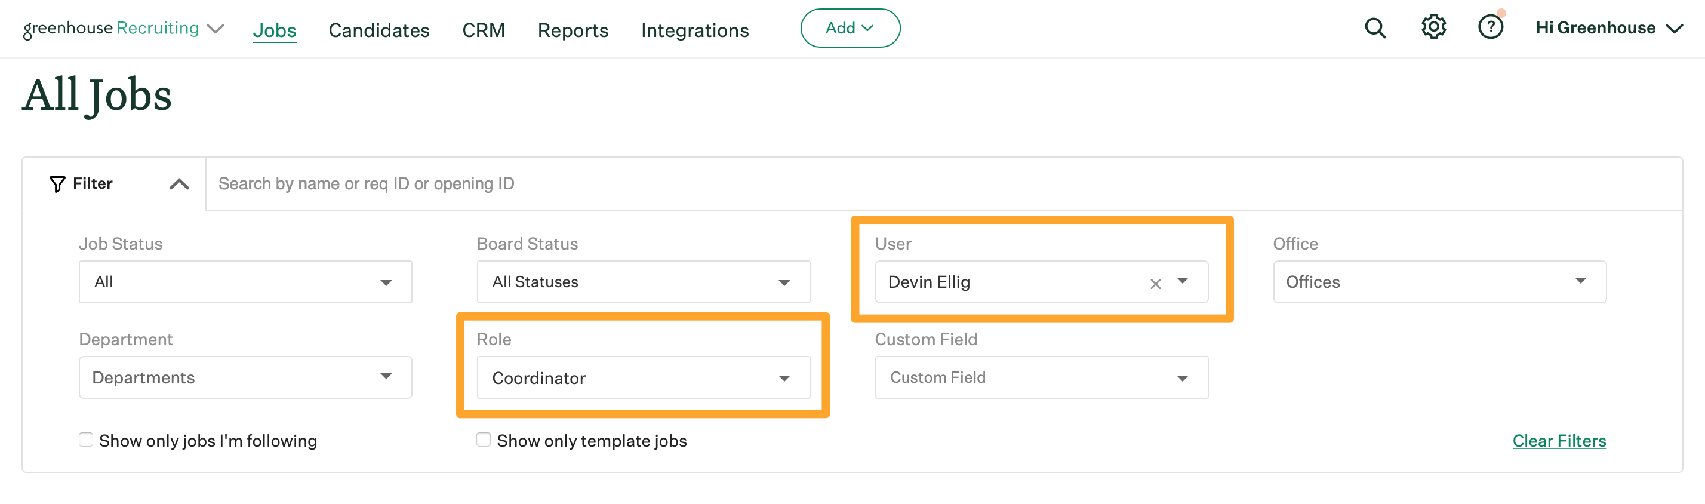Screen dimensions: 1705x504
Task: Go to the Candidates tab
Action: [x=378, y=30]
